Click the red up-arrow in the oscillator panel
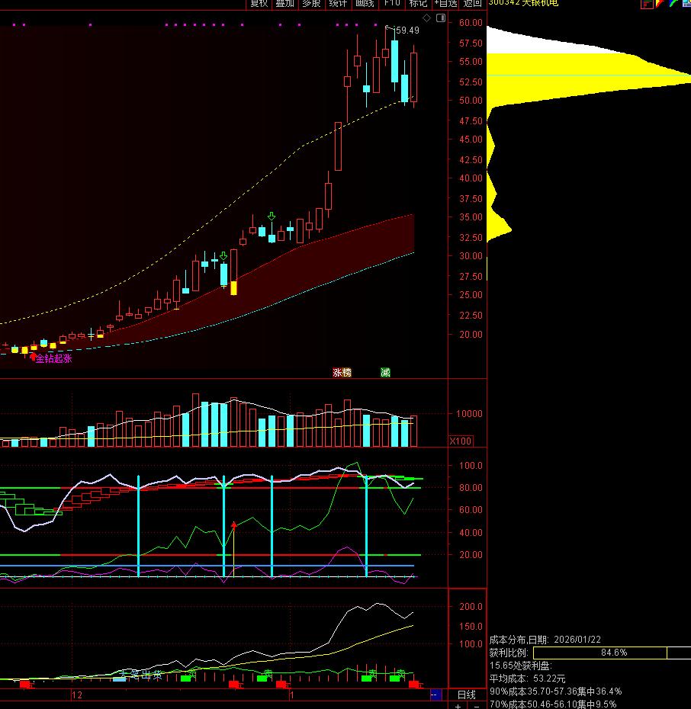 (x=234, y=525)
